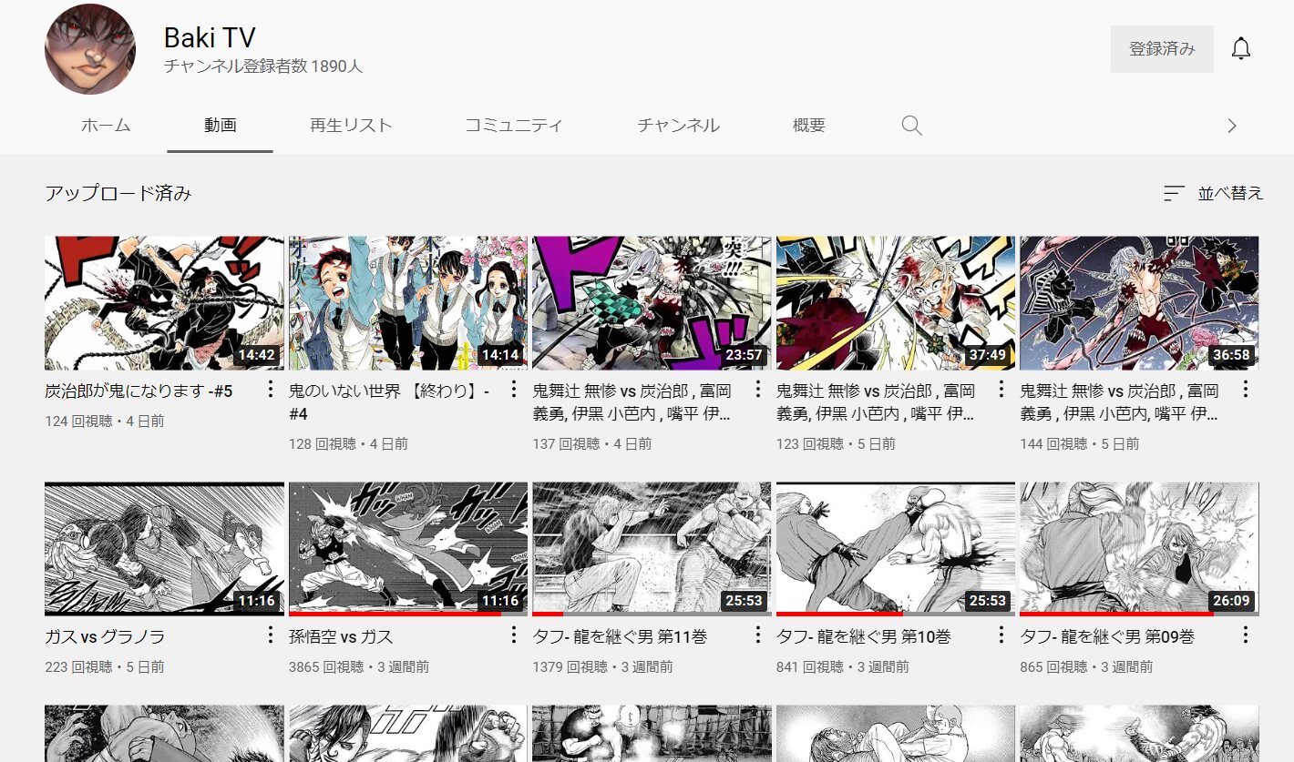Open video title 炭治郎が鬼になります -#5

click(x=139, y=392)
